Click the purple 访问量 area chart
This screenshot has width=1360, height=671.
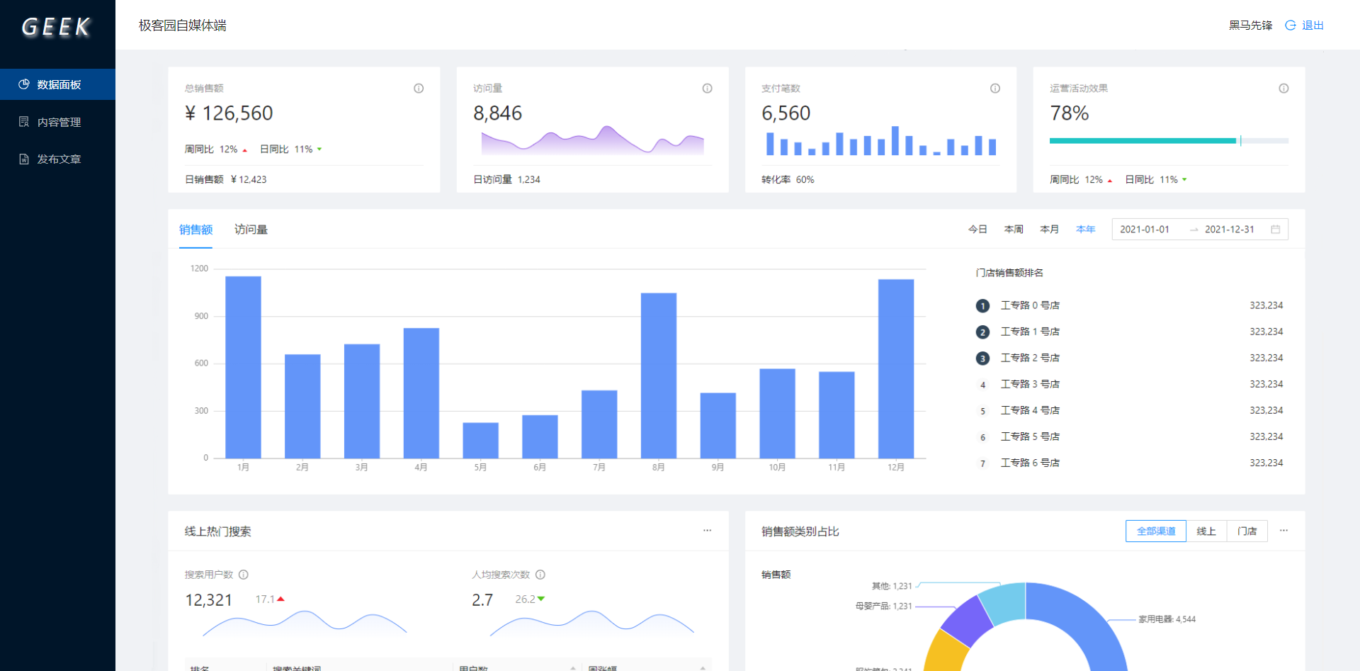[593, 140]
